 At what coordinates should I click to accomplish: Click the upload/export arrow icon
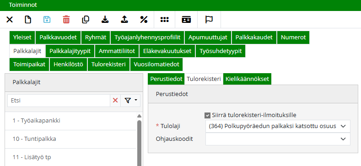[124, 20]
